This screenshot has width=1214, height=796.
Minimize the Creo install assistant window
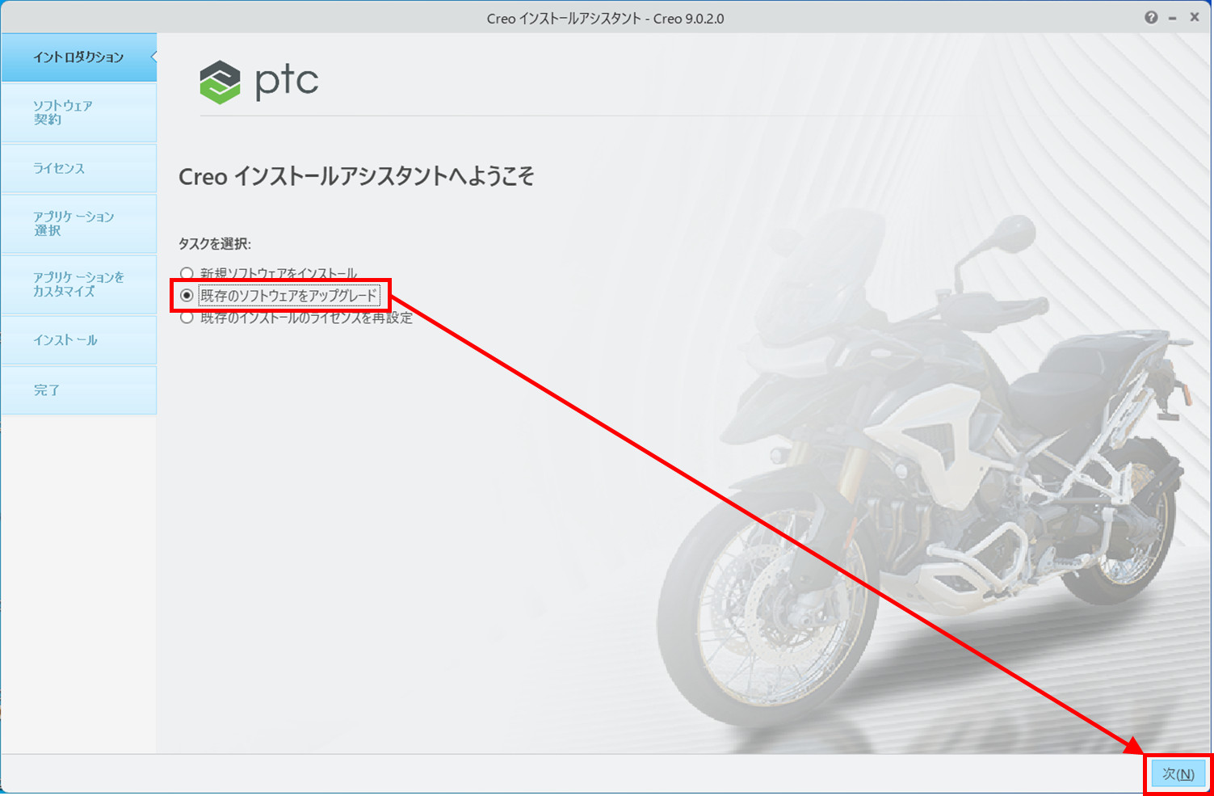[x=1172, y=18]
